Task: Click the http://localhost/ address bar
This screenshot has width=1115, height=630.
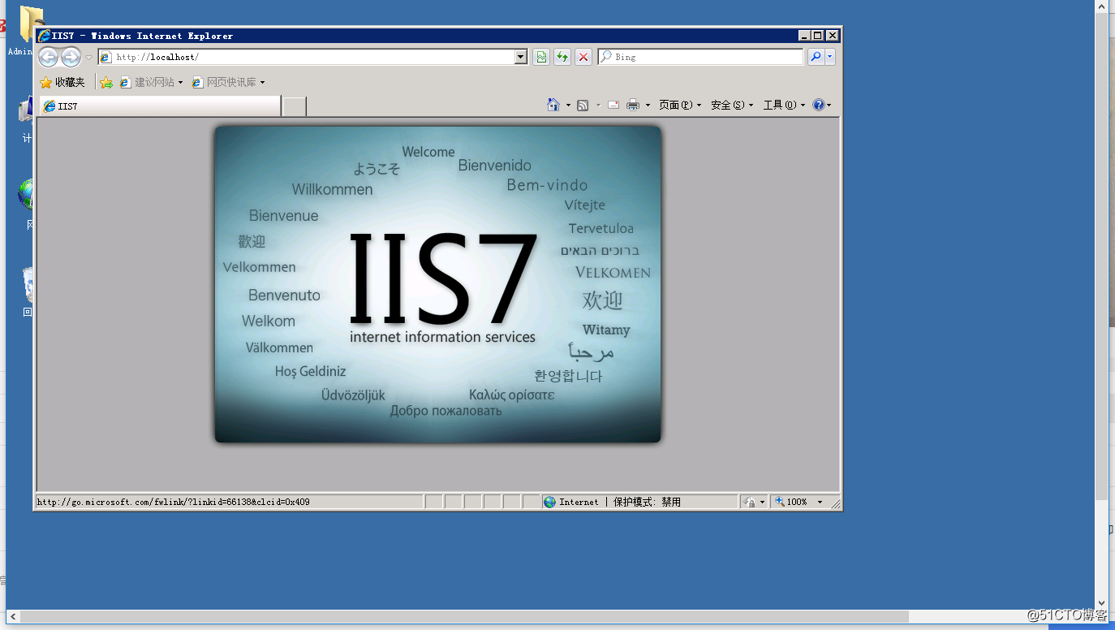Action: click(x=307, y=57)
